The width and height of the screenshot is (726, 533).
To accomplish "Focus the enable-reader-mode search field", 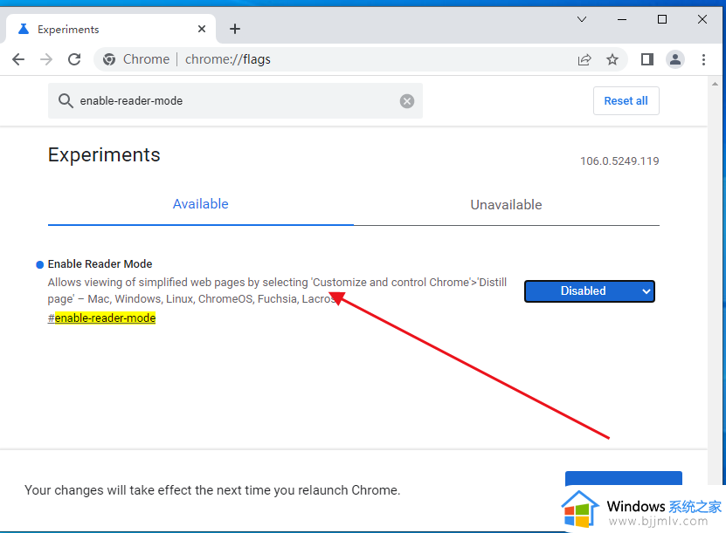I will point(235,101).
